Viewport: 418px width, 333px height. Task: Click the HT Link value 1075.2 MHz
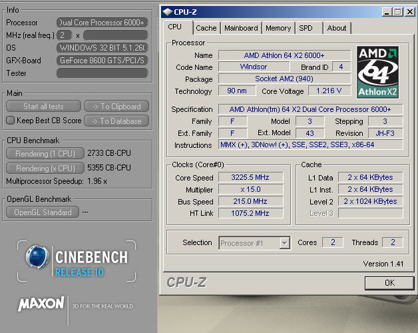pos(250,213)
